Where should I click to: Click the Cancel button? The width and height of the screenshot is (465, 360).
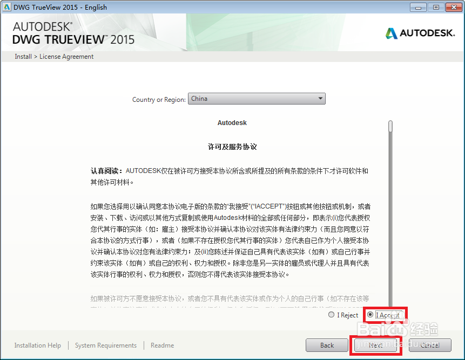coord(430,345)
